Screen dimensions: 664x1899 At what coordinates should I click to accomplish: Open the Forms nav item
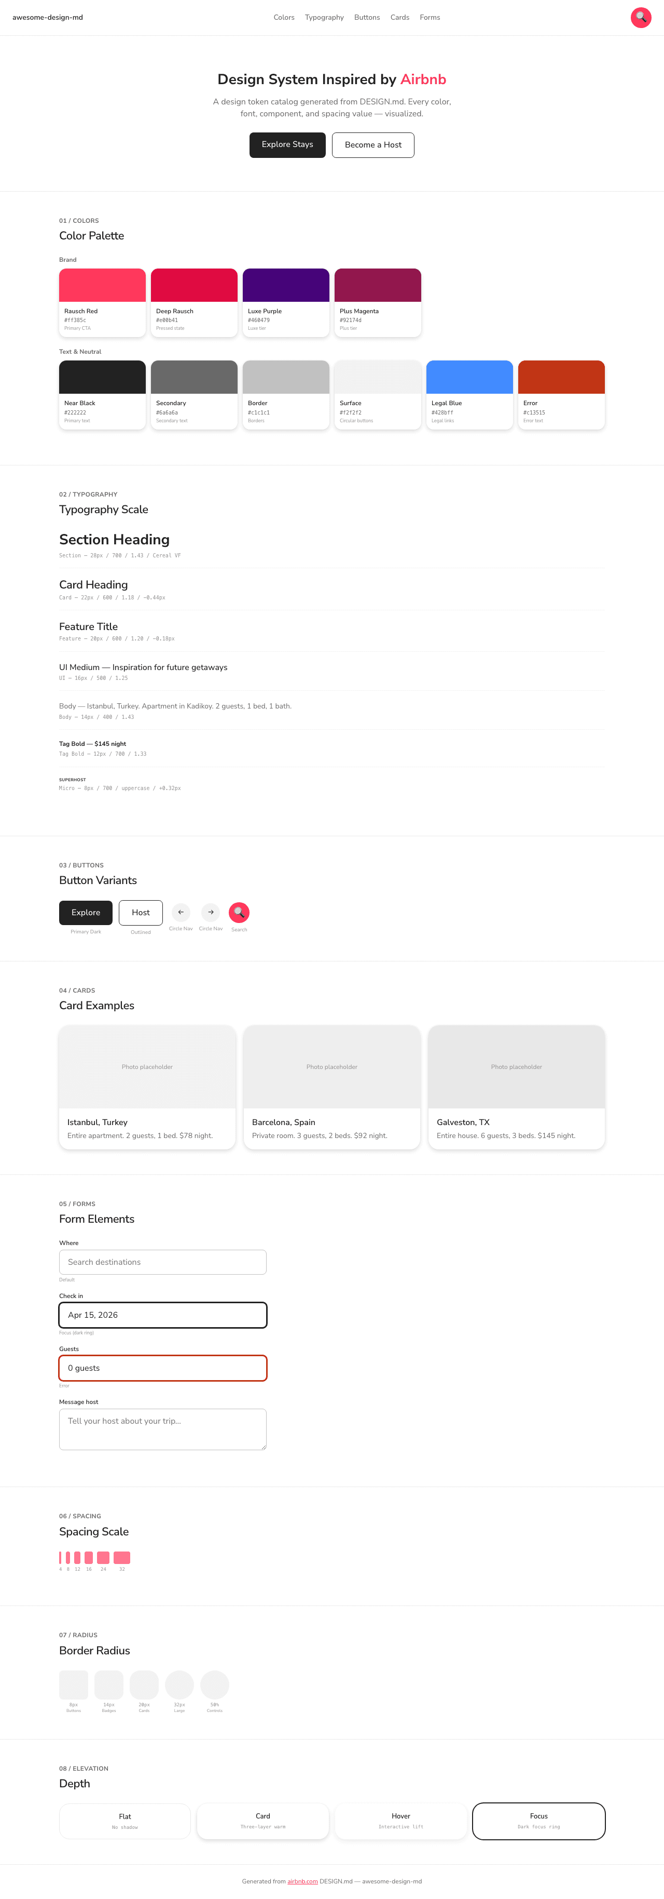430,18
